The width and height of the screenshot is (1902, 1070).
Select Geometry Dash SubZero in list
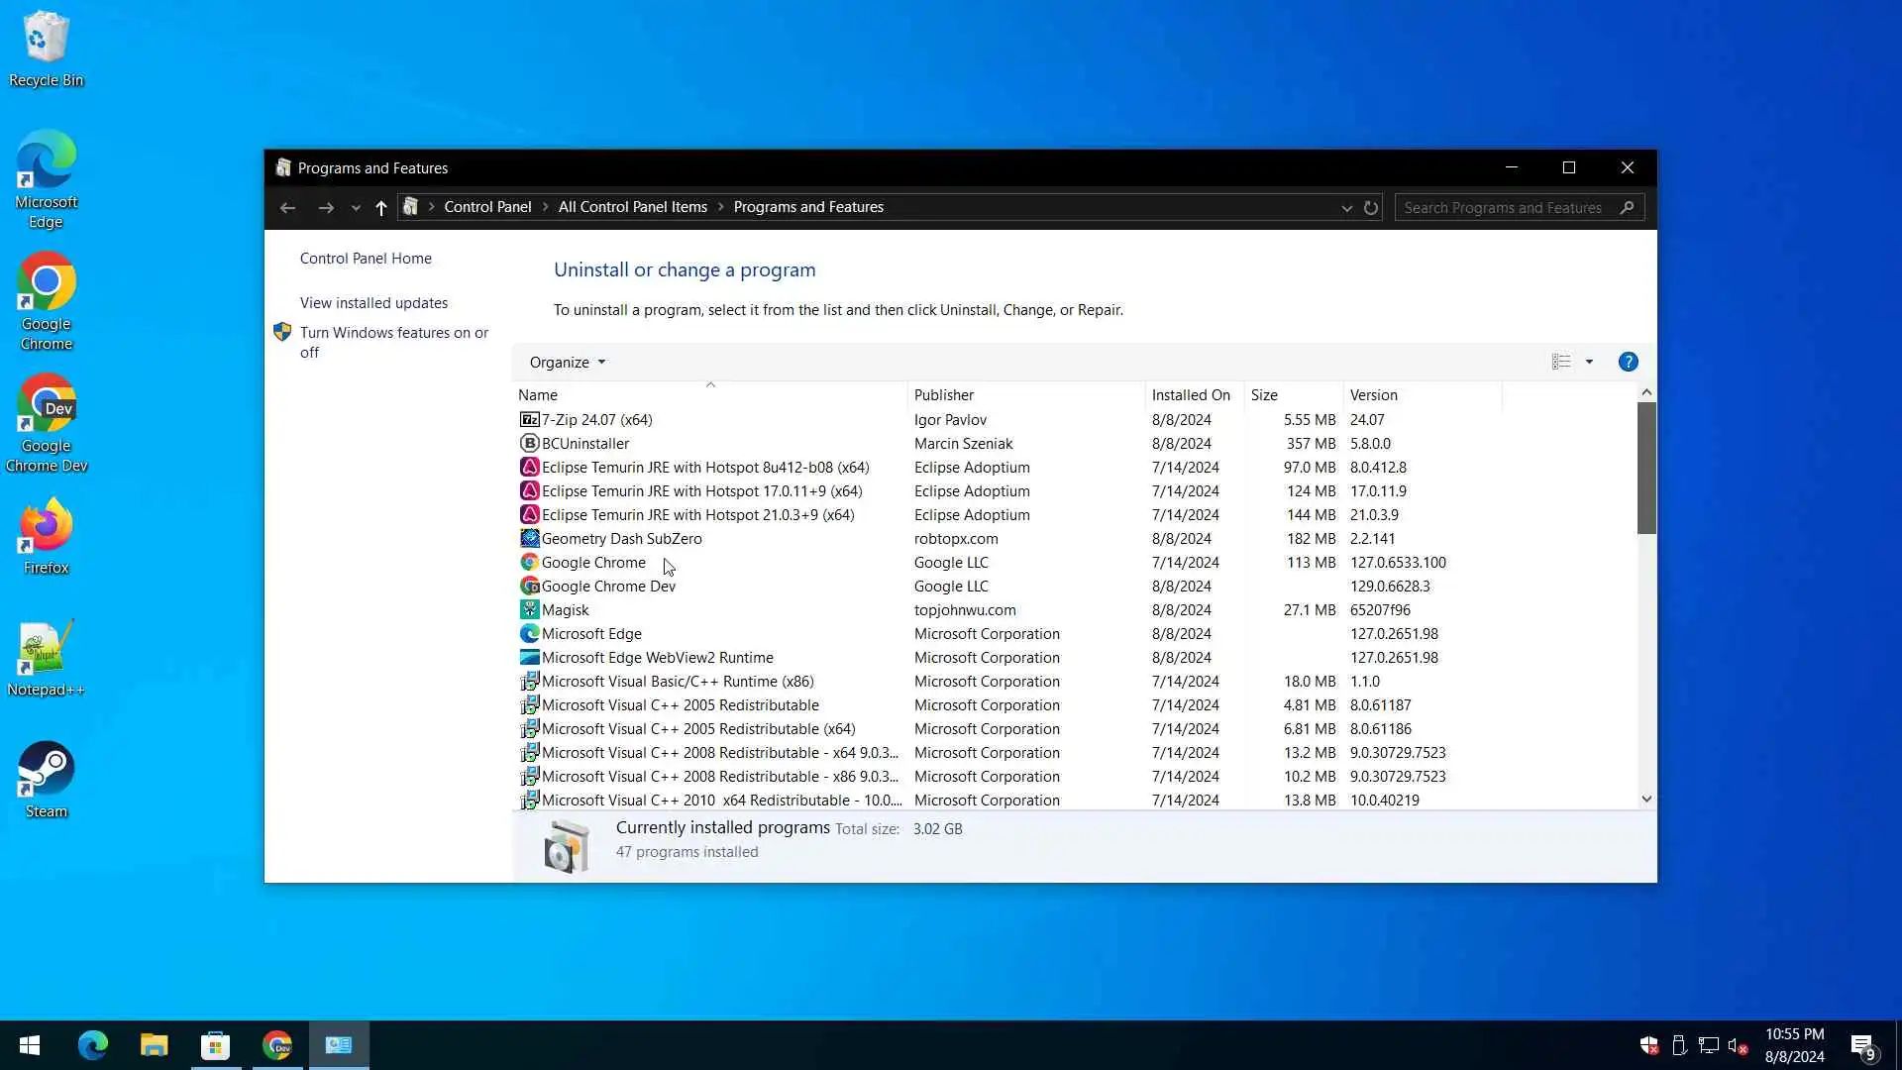621,539
